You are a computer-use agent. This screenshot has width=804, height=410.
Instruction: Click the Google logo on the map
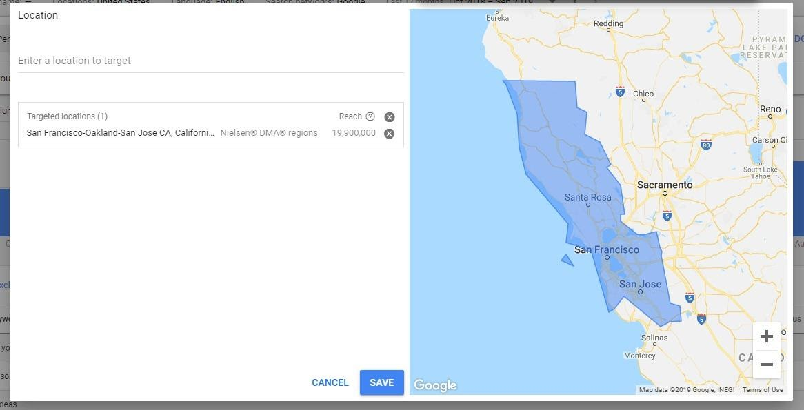pos(435,385)
